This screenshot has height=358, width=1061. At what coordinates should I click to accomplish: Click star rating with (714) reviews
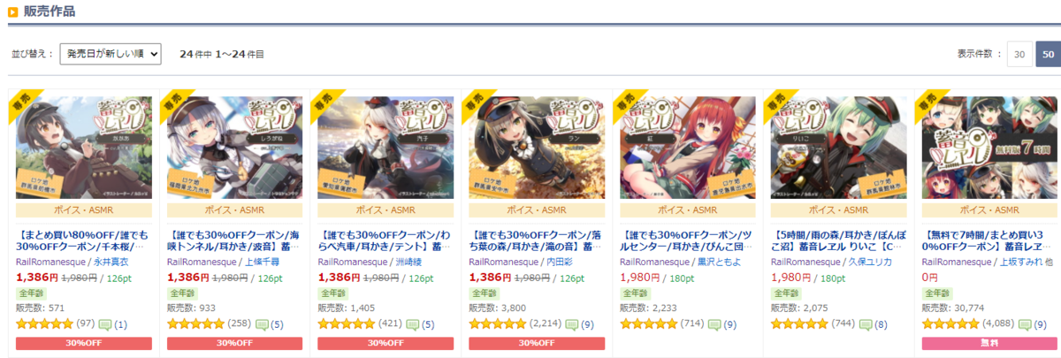point(649,324)
